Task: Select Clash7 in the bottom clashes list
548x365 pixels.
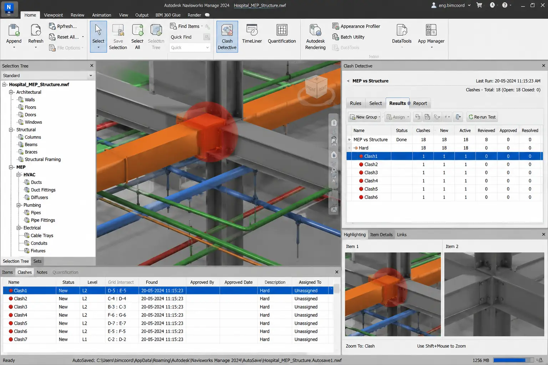Action: (168, 339)
